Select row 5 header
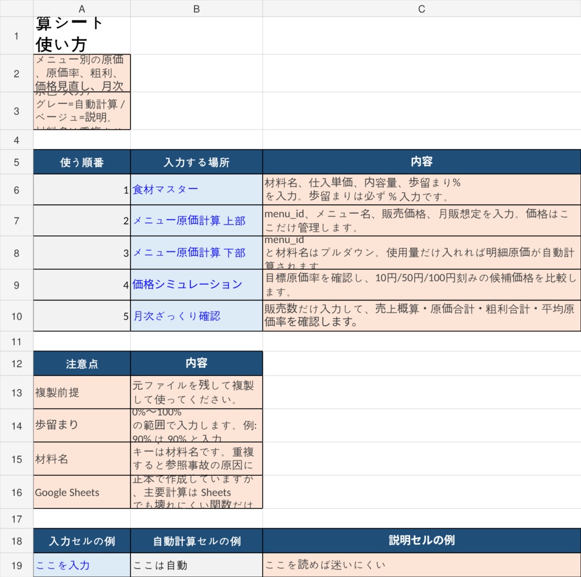The image size is (581, 577). (16, 162)
